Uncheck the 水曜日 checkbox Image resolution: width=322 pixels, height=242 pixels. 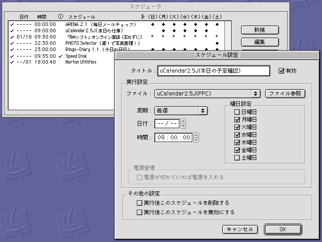(x=237, y=135)
